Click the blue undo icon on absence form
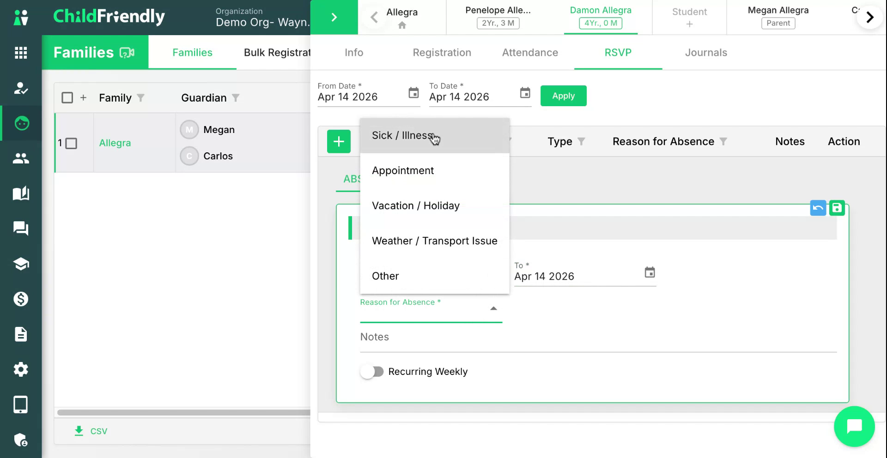 coord(818,208)
